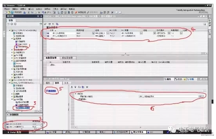
Task: Select 程序信息 in project tree
Action: tap(18, 66)
